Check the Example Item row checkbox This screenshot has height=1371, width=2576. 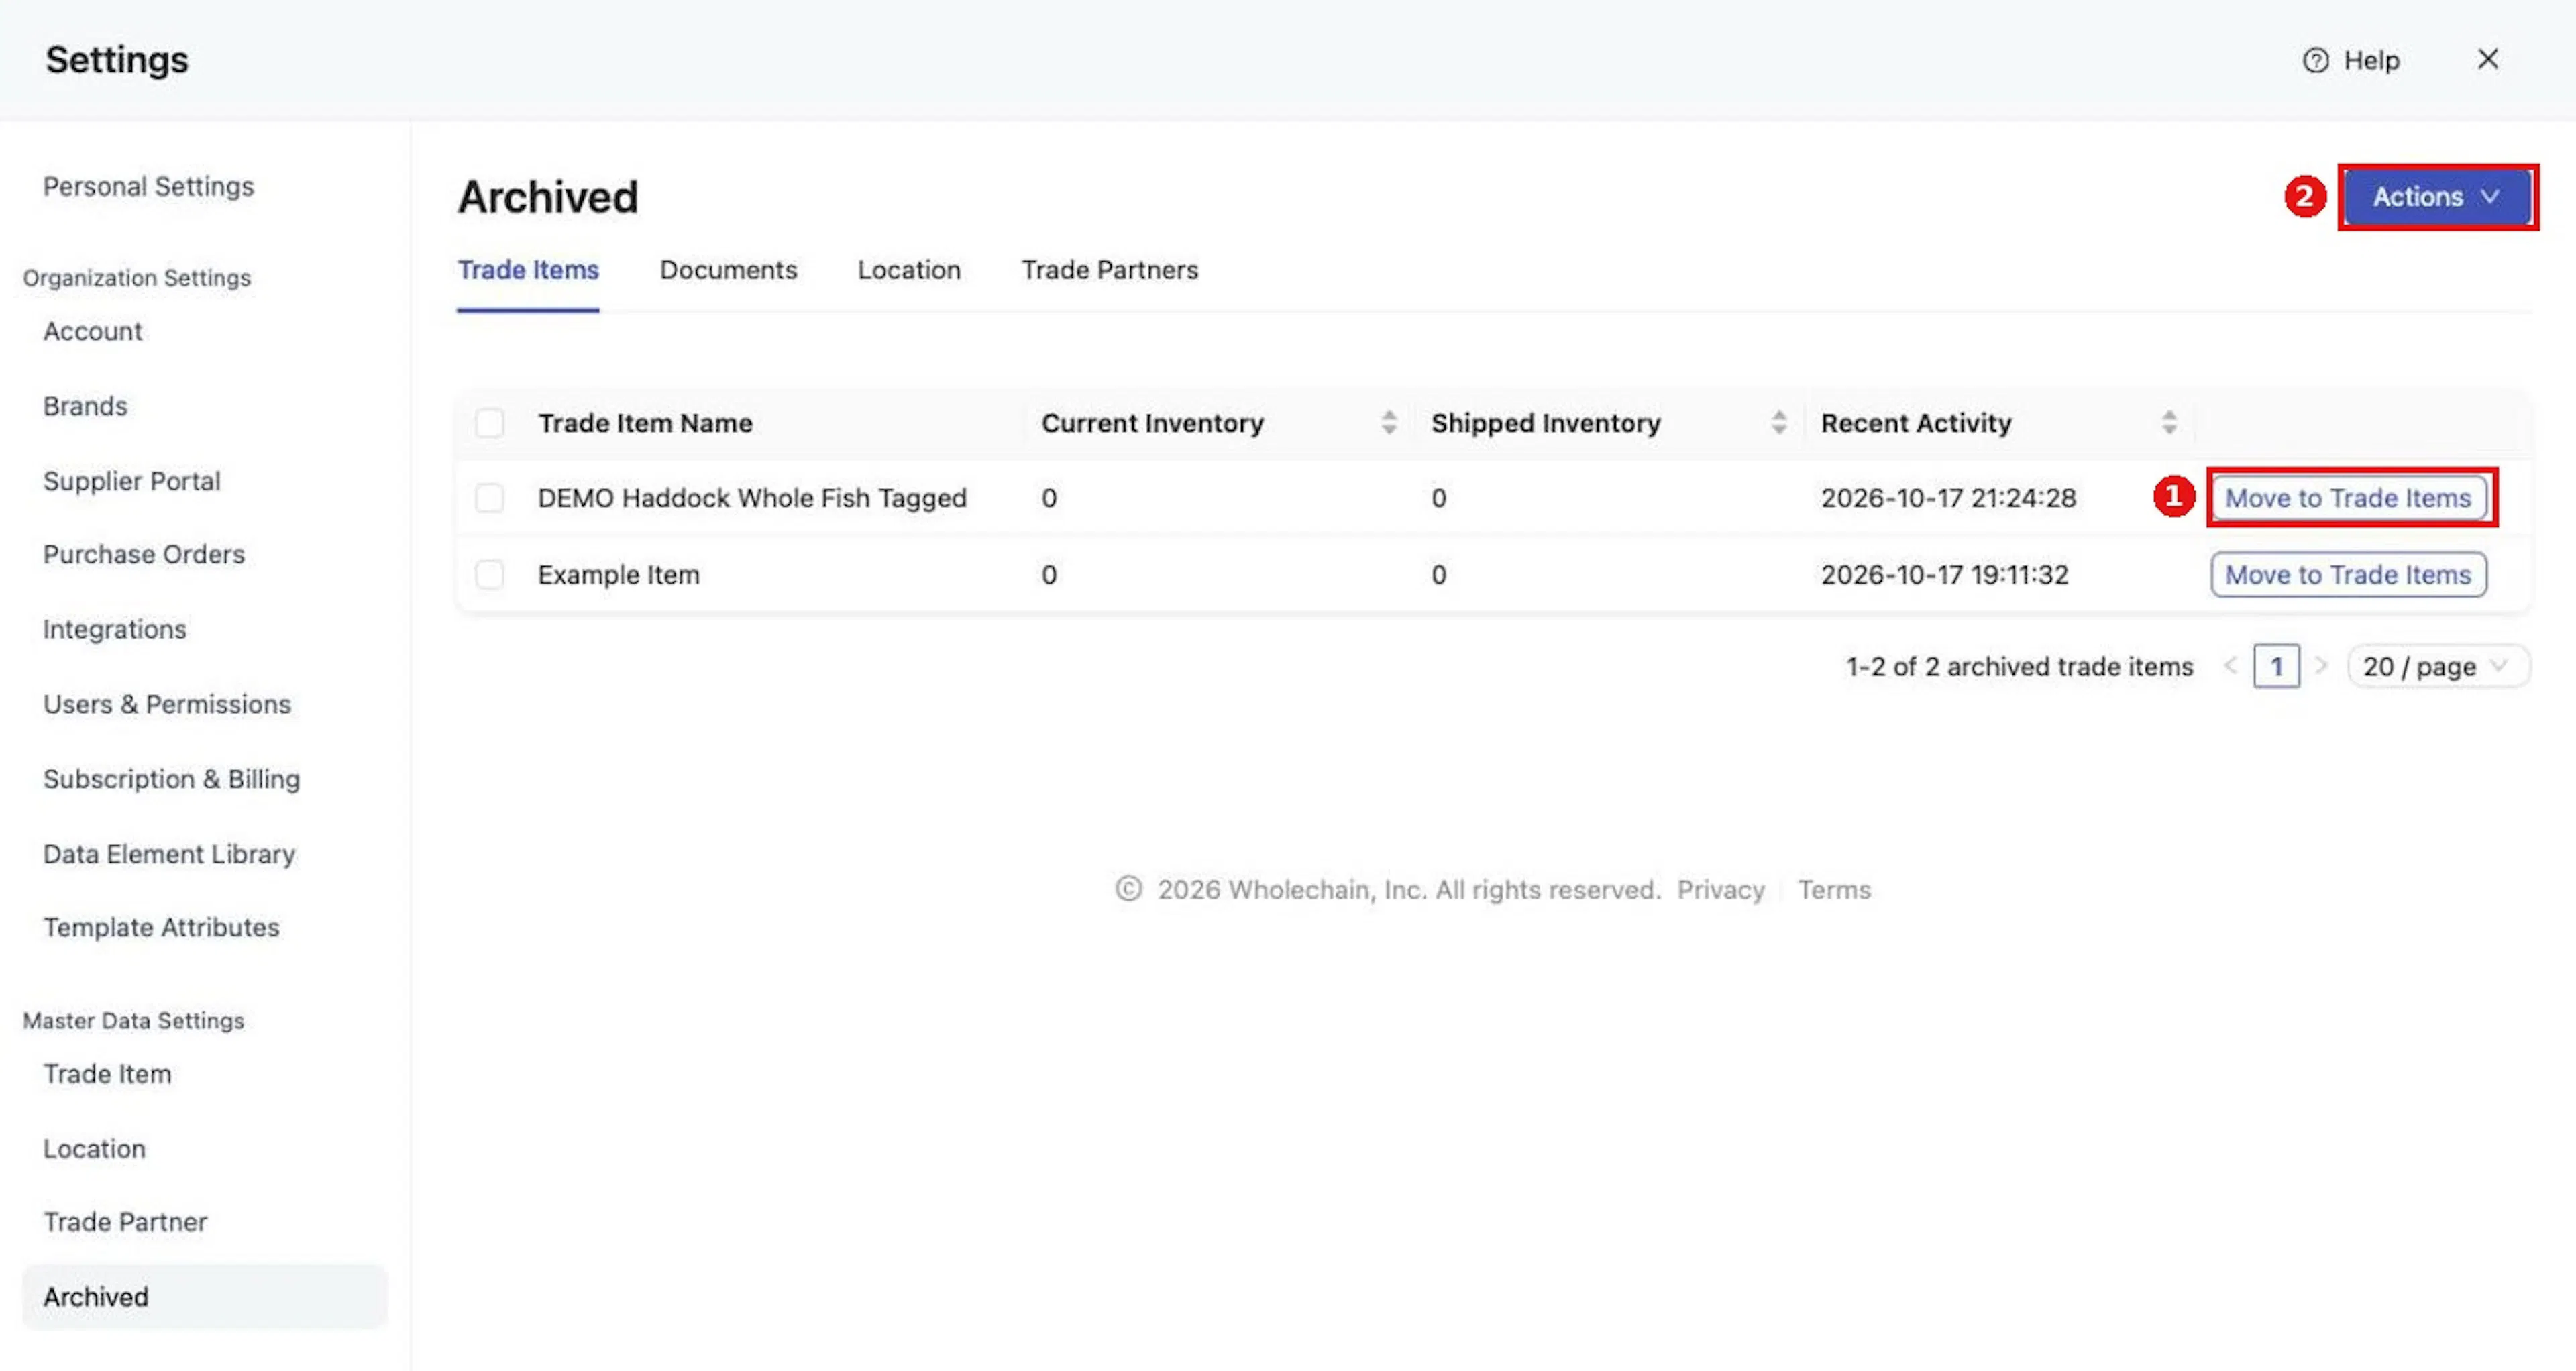tap(490, 575)
